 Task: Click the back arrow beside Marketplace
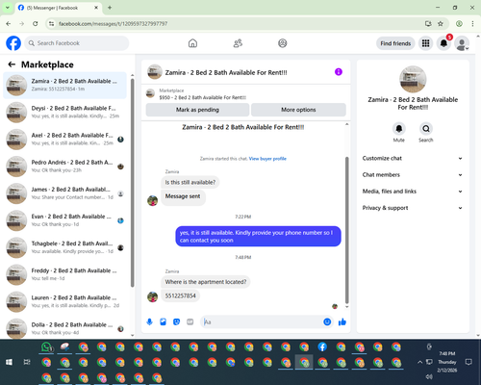coord(12,64)
